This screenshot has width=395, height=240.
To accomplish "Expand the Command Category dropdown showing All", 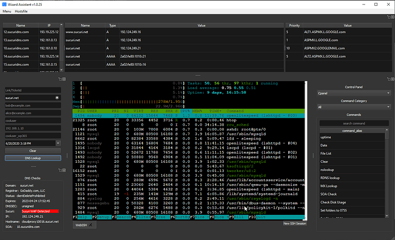I will [x=354, y=107].
